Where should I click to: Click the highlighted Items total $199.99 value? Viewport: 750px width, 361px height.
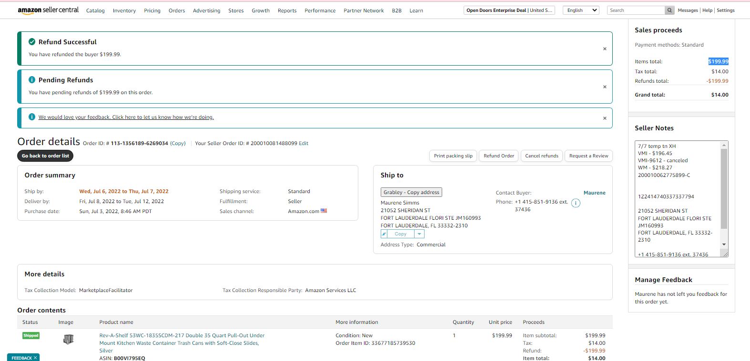[718, 61]
